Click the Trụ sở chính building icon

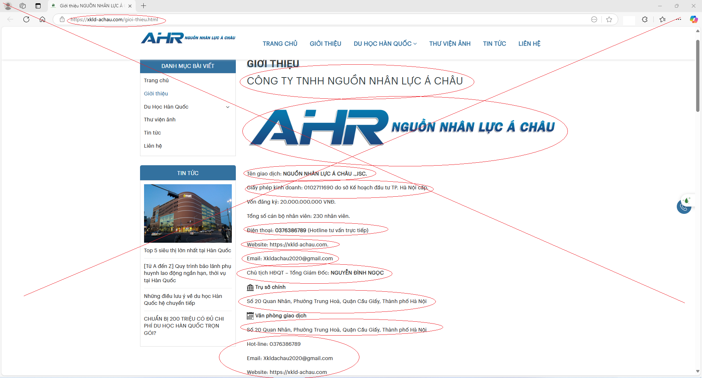(x=250, y=287)
